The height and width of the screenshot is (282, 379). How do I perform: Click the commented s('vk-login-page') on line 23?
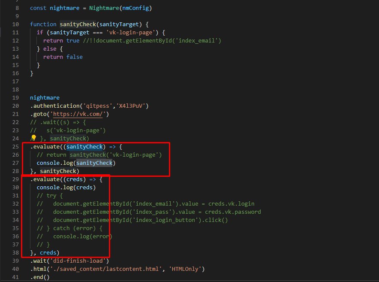tap(76, 130)
